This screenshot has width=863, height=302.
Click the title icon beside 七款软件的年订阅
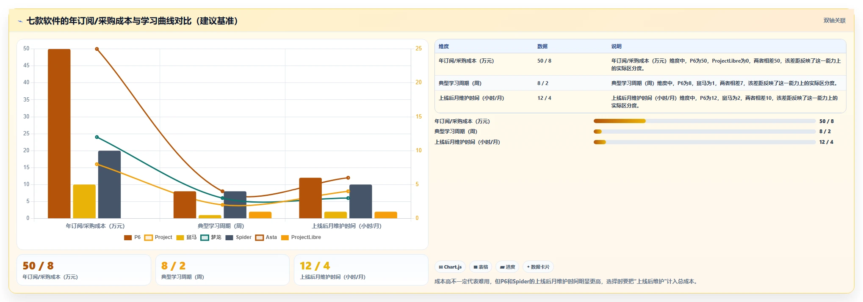tap(20, 21)
